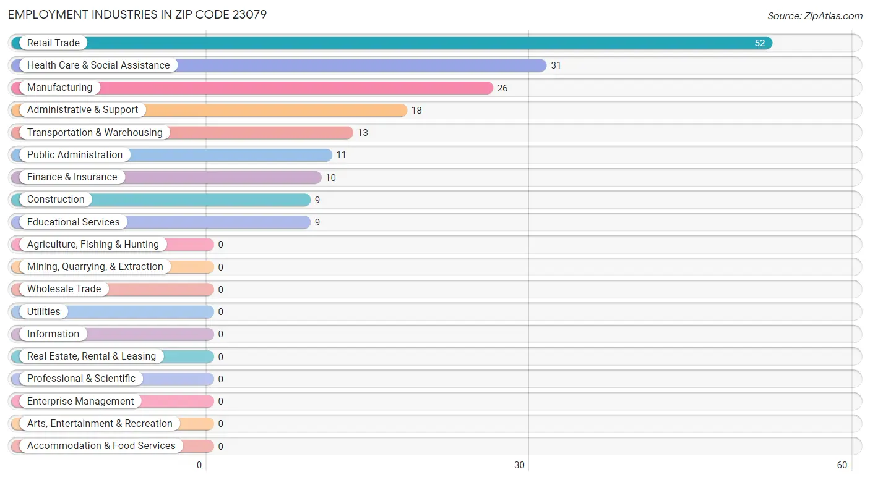870x480 pixels.
Task: Click the value 10 beside the Finance & Insurance bar
Action: (x=330, y=178)
